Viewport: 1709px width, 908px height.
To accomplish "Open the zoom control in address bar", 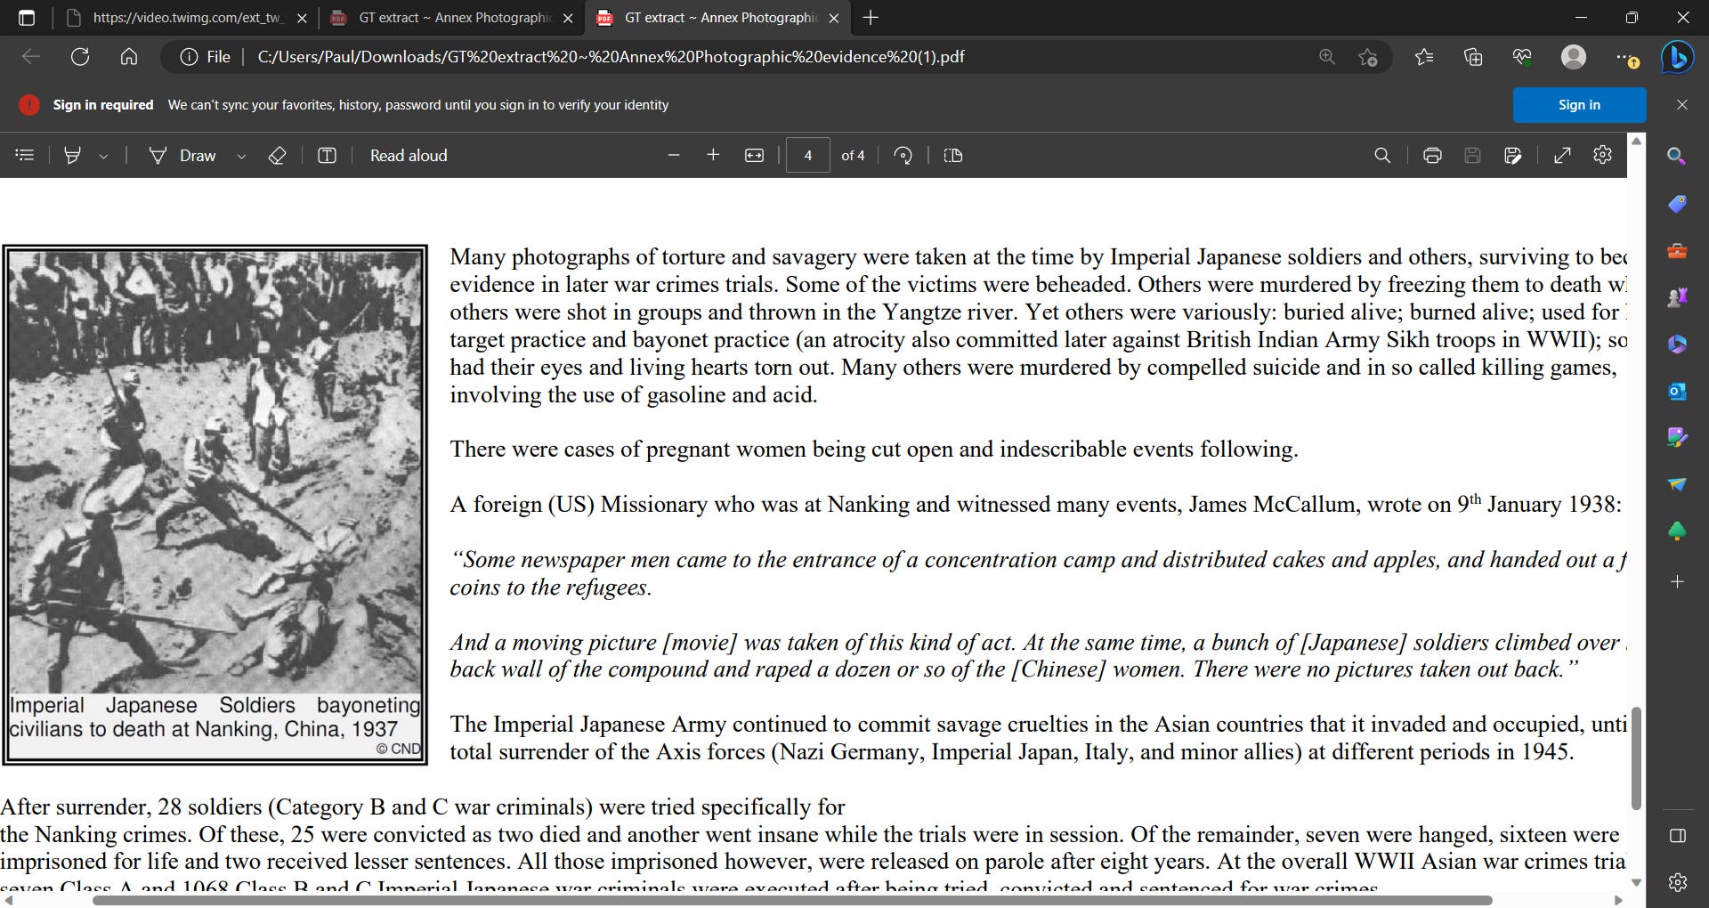I will [1326, 57].
